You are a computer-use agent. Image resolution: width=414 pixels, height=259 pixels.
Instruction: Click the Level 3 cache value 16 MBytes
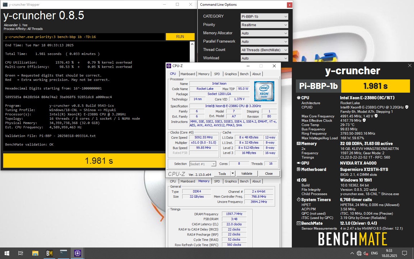(249, 153)
